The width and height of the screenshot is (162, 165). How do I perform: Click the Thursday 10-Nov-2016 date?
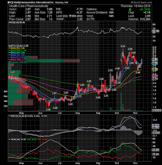pos(136,6)
